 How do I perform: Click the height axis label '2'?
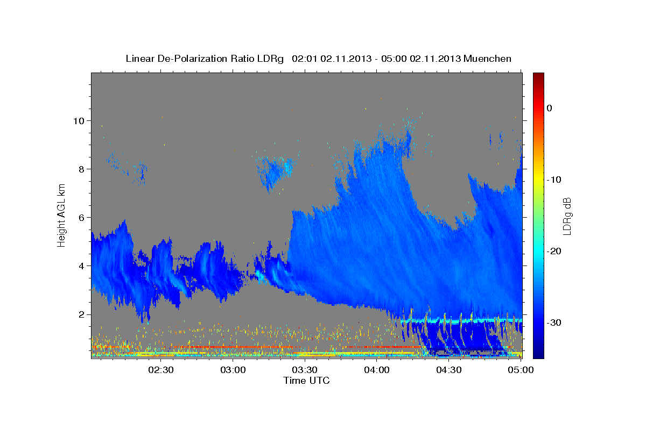coord(82,314)
